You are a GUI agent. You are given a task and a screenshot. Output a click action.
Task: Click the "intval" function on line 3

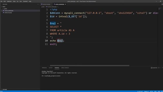pyautogui.click(x=63, y=16)
